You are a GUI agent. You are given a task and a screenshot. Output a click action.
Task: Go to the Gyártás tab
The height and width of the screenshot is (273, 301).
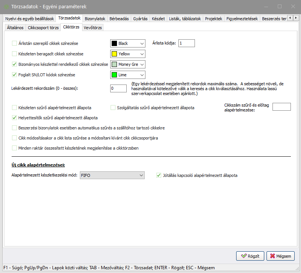pyautogui.click(x=140, y=19)
